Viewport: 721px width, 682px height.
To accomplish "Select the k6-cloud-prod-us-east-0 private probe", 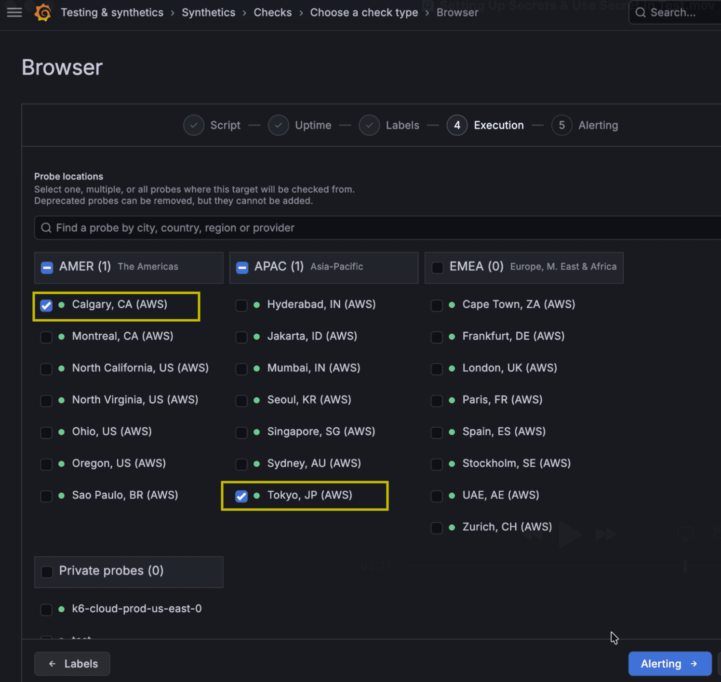I will click(46, 609).
